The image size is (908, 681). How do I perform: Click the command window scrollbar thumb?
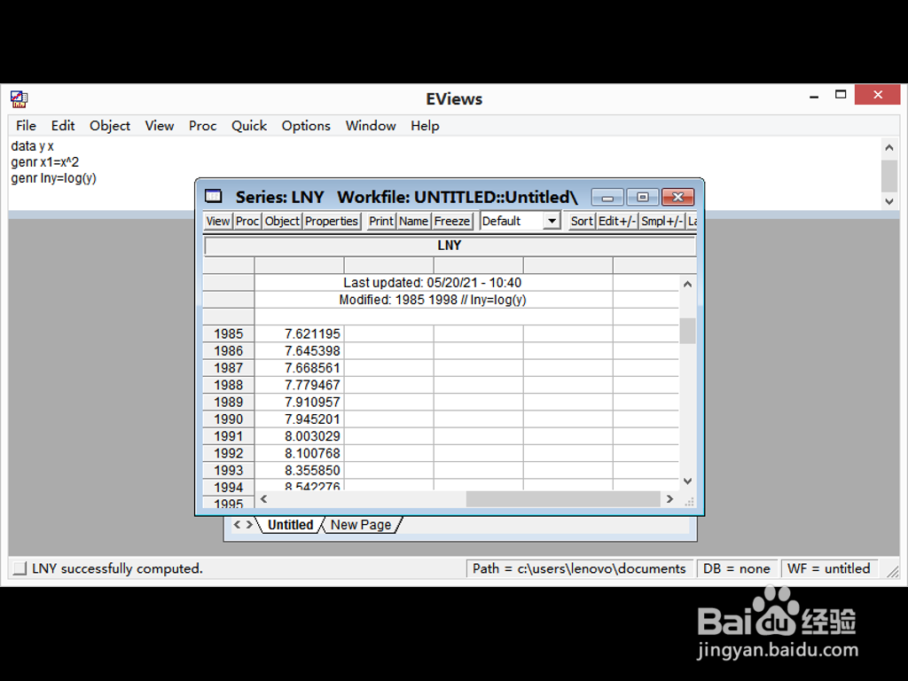click(888, 176)
